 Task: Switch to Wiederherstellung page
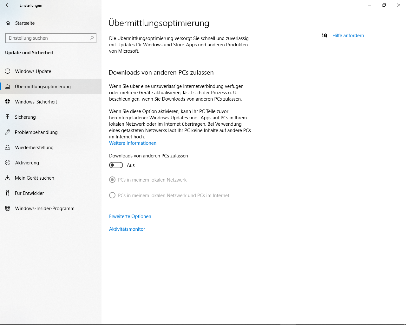pos(51,147)
